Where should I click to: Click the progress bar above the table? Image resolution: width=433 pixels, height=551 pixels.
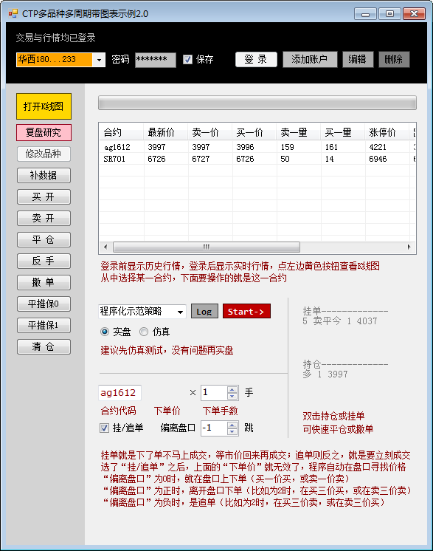257,103
